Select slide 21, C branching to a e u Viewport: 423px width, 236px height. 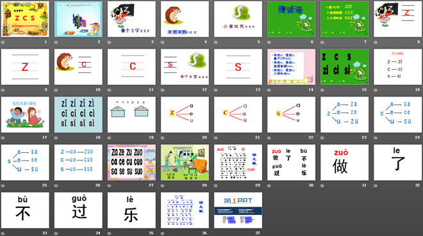pyautogui.click(x=238, y=114)
